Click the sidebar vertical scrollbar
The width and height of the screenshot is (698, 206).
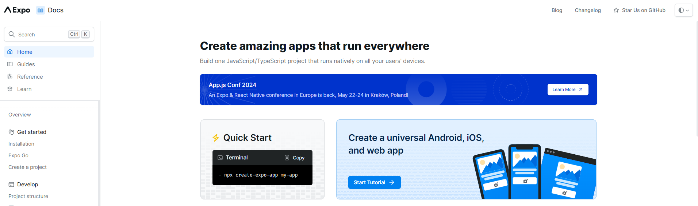point(99,153)
